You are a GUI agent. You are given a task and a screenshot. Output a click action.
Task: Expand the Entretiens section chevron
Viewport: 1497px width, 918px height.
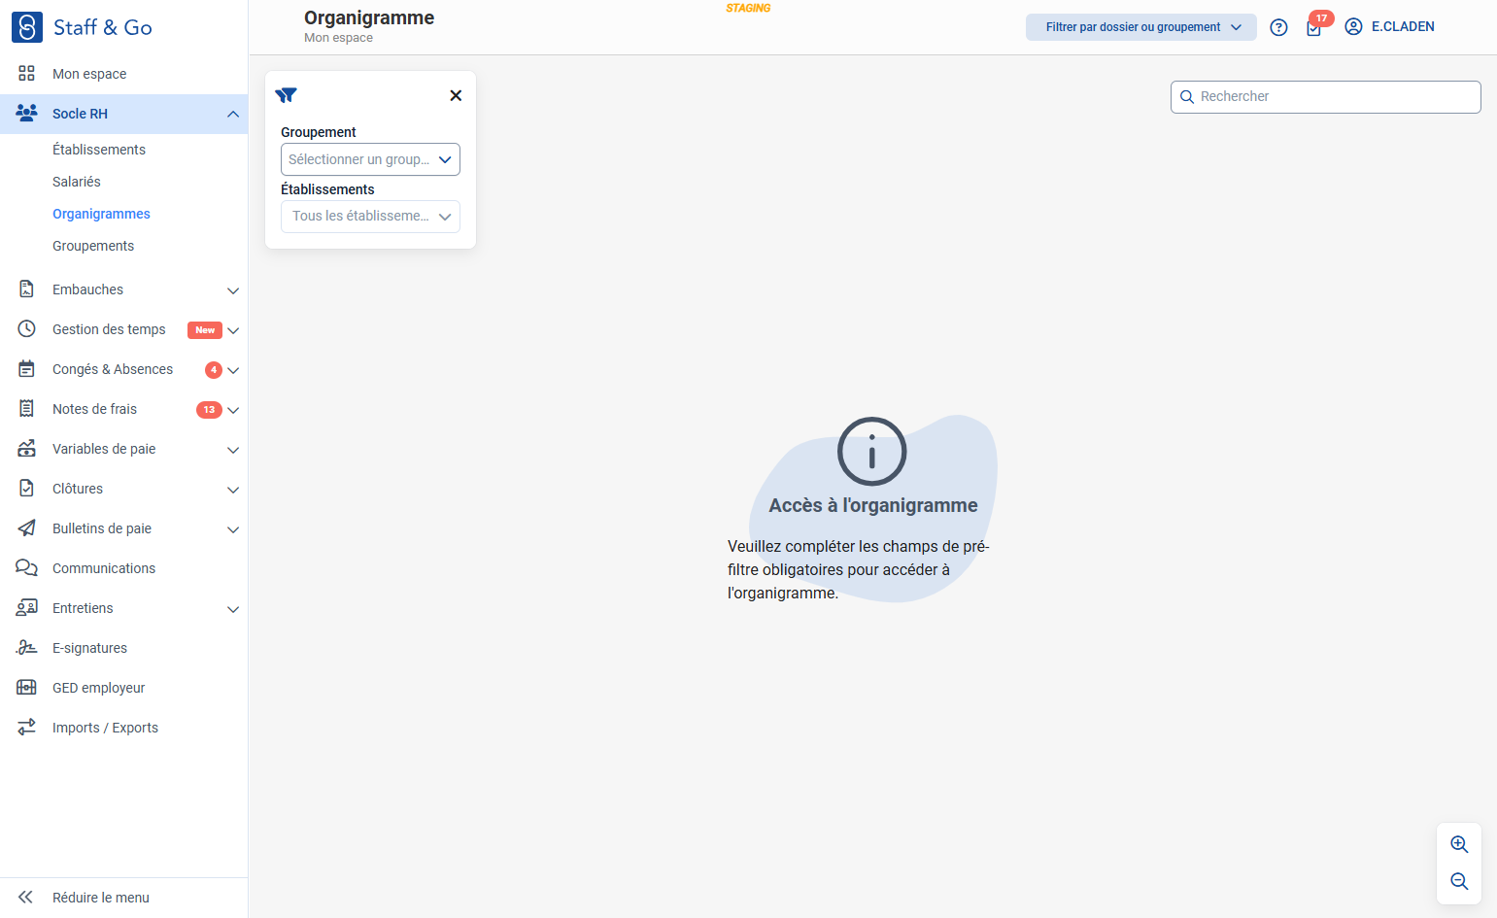[233, 609]
